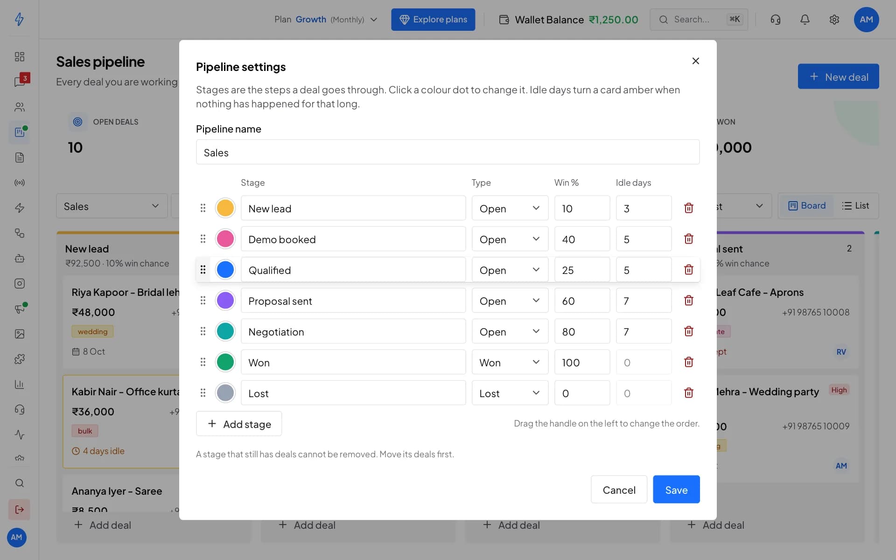The width and height of the screenshot is (896, 560).
Task: Open Type dropdown showing Lost
Action: [510, 393]
